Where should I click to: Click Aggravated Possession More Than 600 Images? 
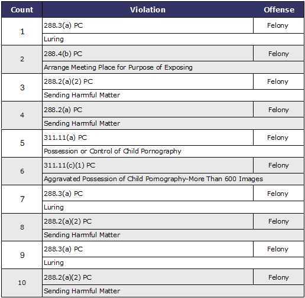click(x=153, y=179)
